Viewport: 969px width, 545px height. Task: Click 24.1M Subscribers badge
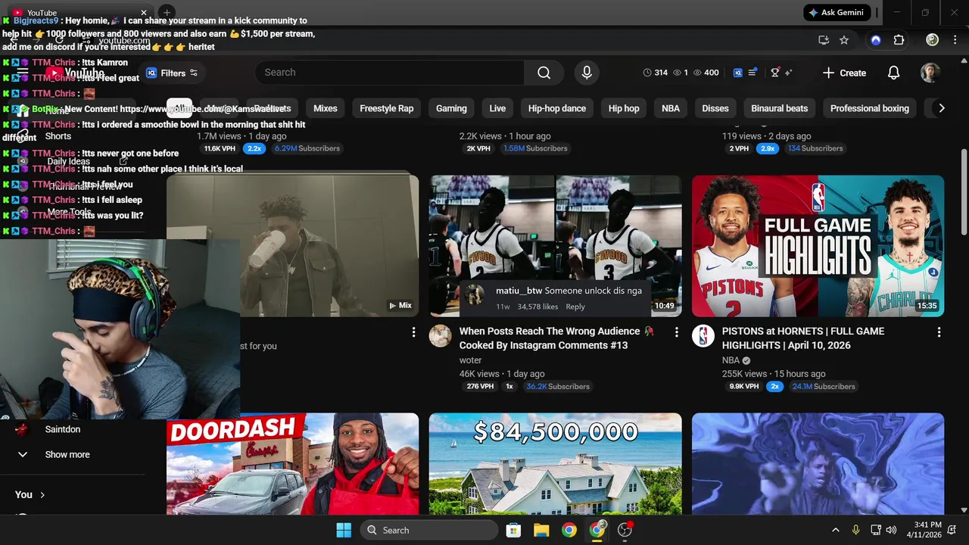(824, 386)
